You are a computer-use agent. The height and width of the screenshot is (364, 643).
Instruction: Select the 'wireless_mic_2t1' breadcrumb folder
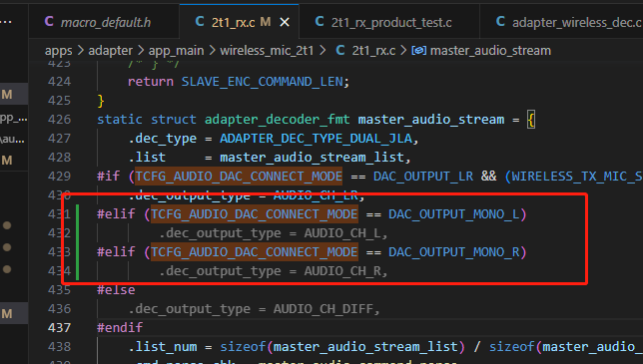(x=267, y=51)
